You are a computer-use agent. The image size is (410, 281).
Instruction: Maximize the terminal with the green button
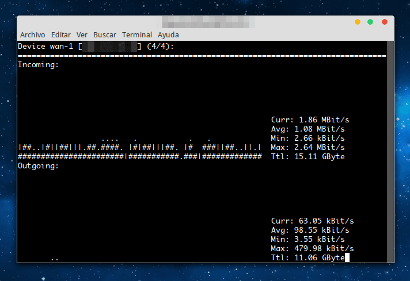click(370, 22)
